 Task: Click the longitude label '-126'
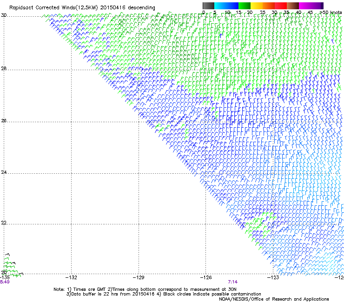(x=206, y=278)
